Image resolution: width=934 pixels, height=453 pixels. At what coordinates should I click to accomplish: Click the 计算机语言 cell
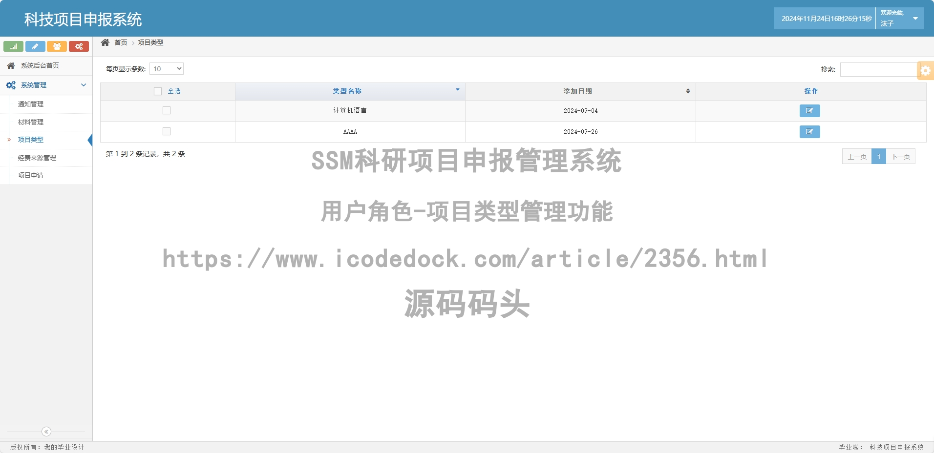click(x=350, y=111)
